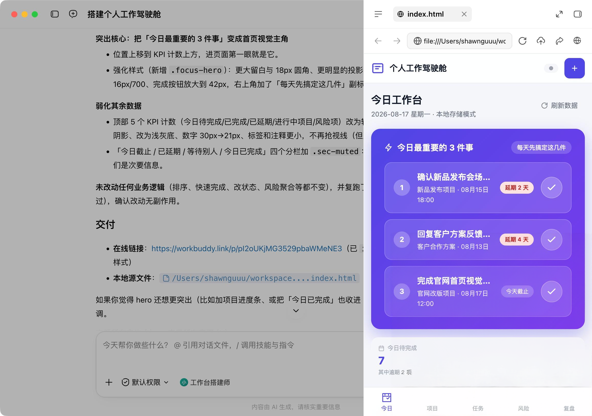
Task: Select the 工作台搭建师 agent chip
Action: tap(205, 382)
